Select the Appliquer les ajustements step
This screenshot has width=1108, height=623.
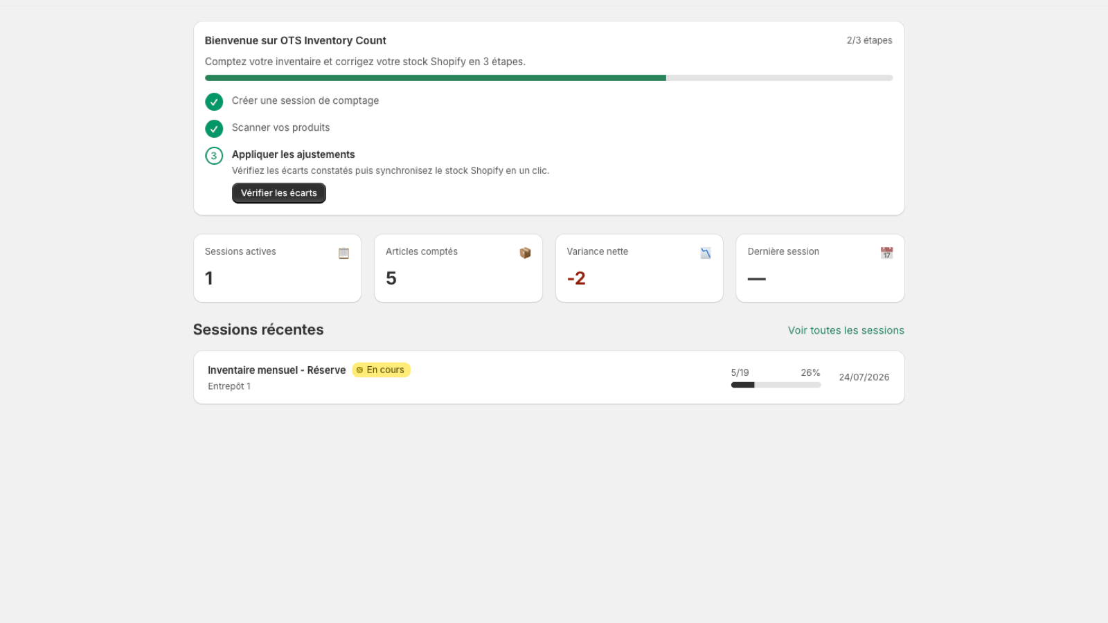(x=293, y=154)
